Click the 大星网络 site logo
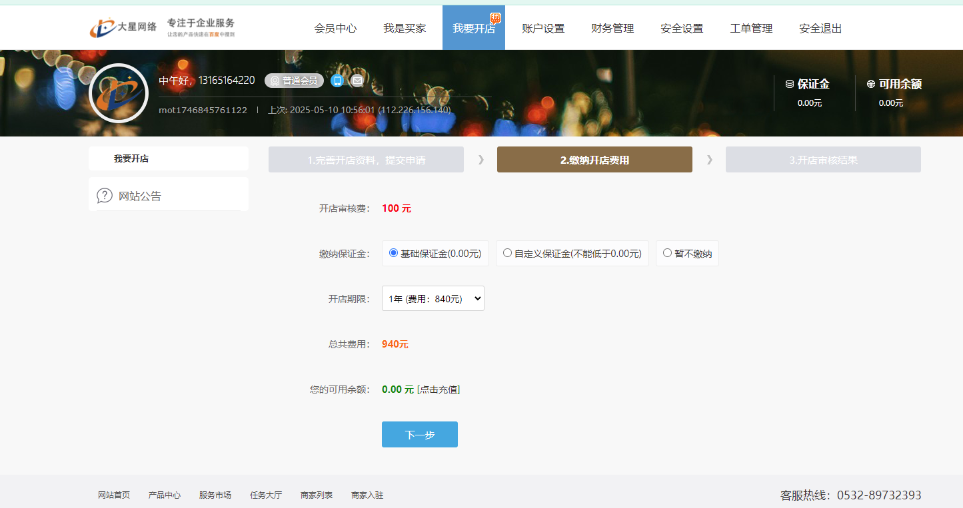 click(x=124, y=27)
